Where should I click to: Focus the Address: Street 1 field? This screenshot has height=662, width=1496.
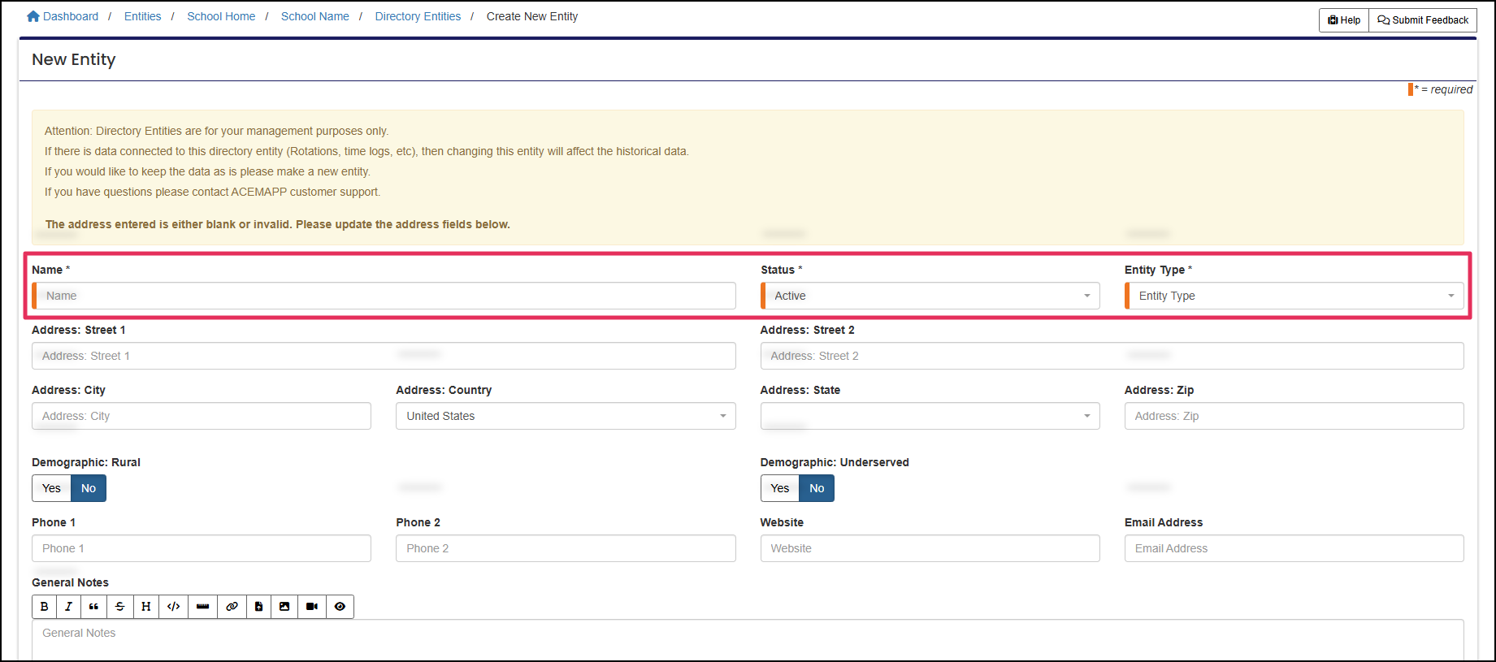[384, 356]
